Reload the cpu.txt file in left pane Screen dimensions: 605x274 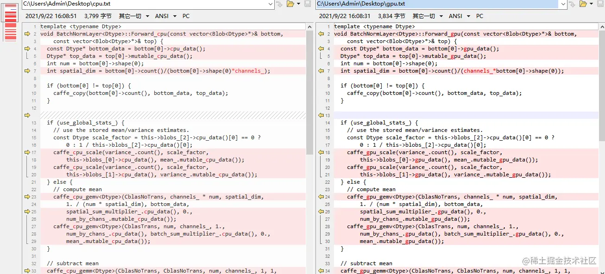[279, 4]
